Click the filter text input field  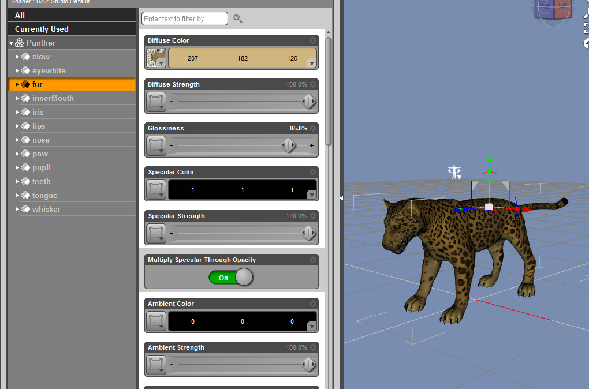pyautogui.click(x=184, y=18)
